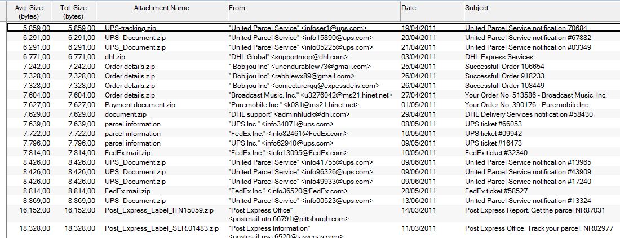
Task: Click subject UPS ticket #66053
Action: [494, 124]
